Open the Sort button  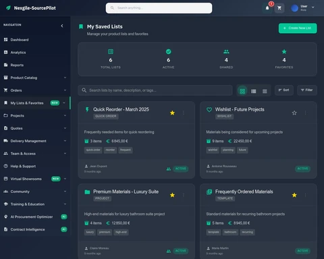284,90
